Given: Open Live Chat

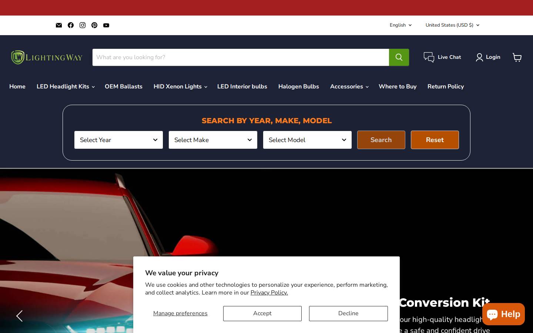Looking at the screenshot, I should tap(442, 57).
